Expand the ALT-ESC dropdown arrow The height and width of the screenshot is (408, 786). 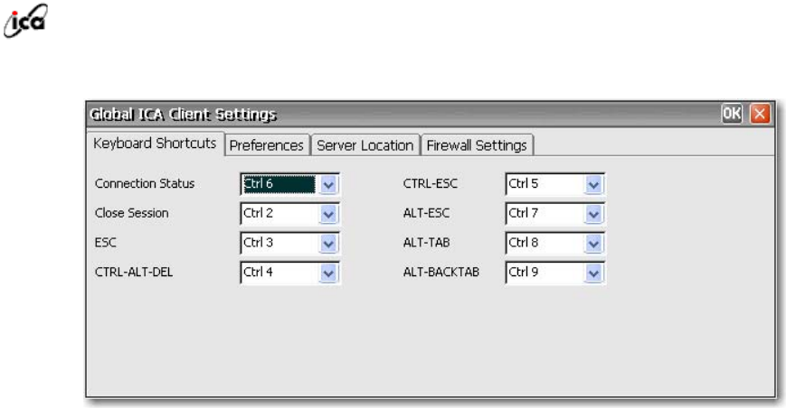(x=593, y=214)
